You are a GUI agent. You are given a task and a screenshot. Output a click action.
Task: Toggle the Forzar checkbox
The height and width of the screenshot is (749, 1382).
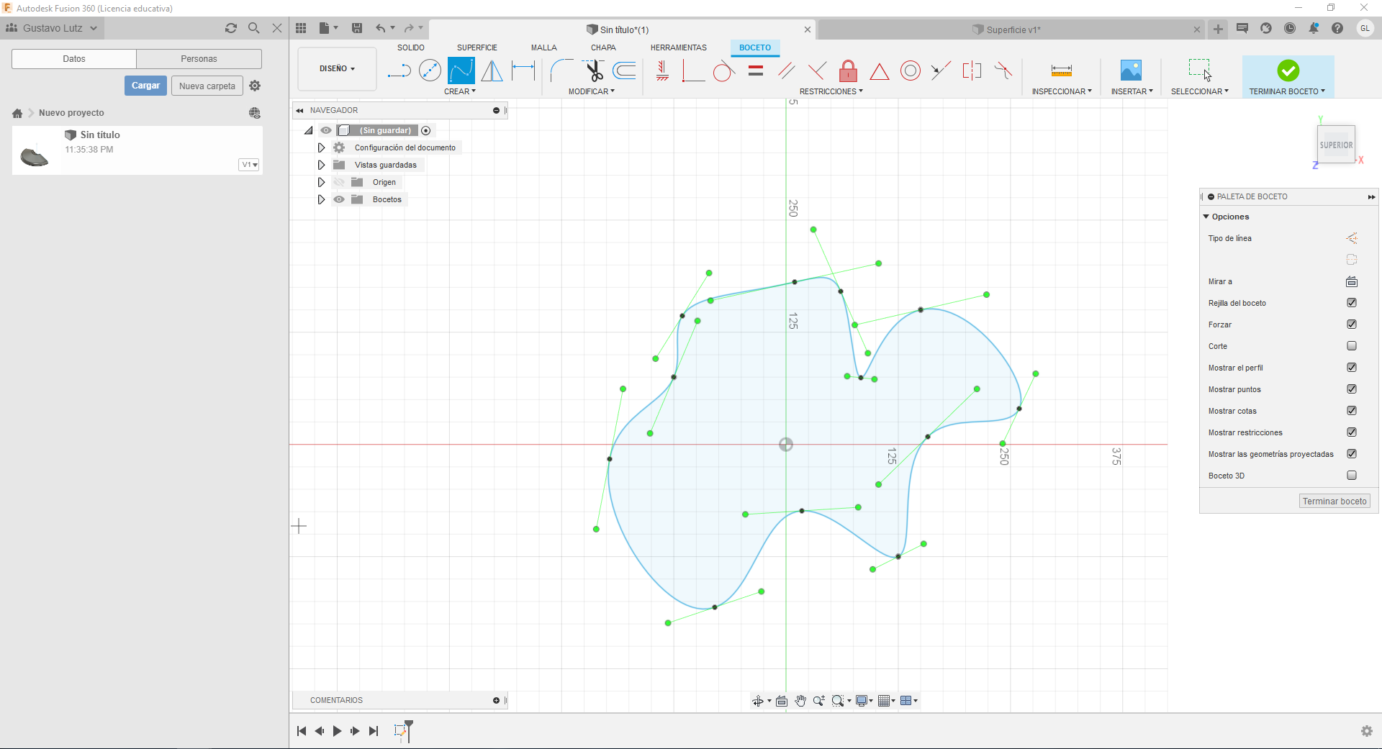1352,324
